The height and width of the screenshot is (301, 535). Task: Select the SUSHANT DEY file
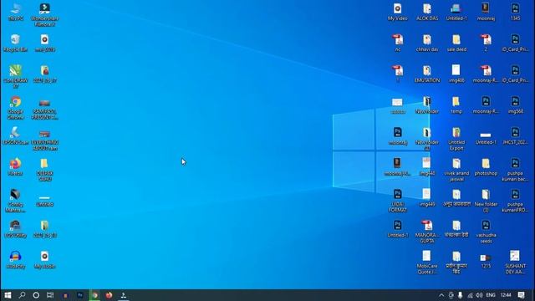515,263
